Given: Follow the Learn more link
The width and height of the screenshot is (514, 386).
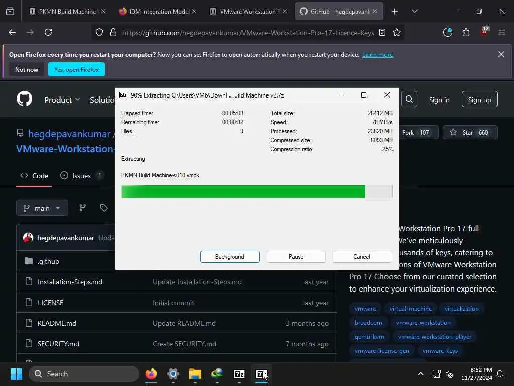Looking at the screenshot, I should (377, 55).
